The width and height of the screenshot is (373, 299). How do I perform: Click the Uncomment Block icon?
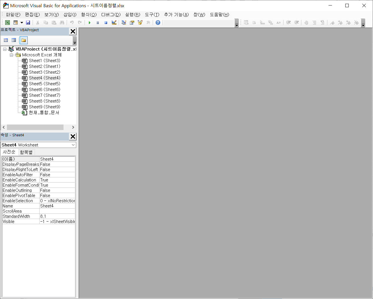click(322, 23)
